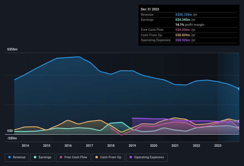Click the S$8.926m operating expenses value
The width and height of the screenshot is (244, 166).
pos(183,40)
